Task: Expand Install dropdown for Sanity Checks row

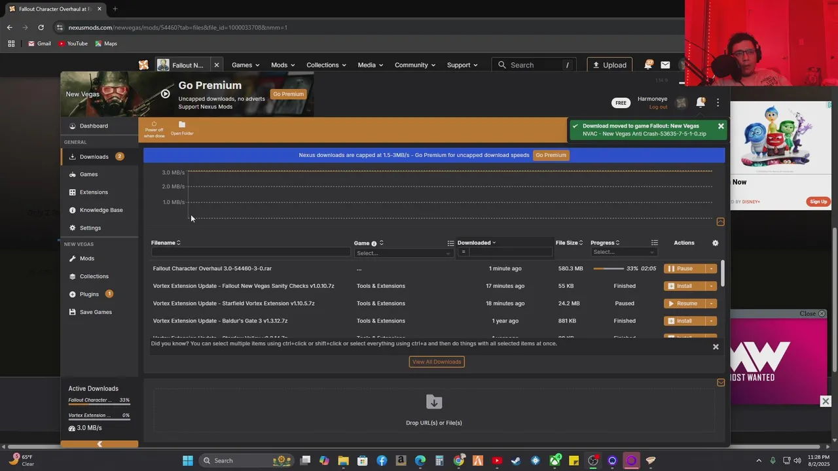Action: (712, 286)
